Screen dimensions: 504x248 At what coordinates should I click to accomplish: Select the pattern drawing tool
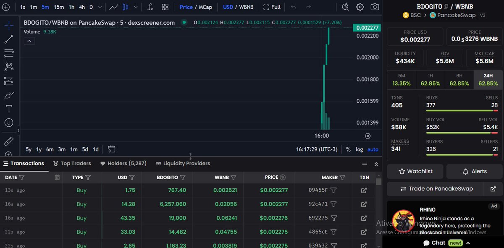pos(9,67)
